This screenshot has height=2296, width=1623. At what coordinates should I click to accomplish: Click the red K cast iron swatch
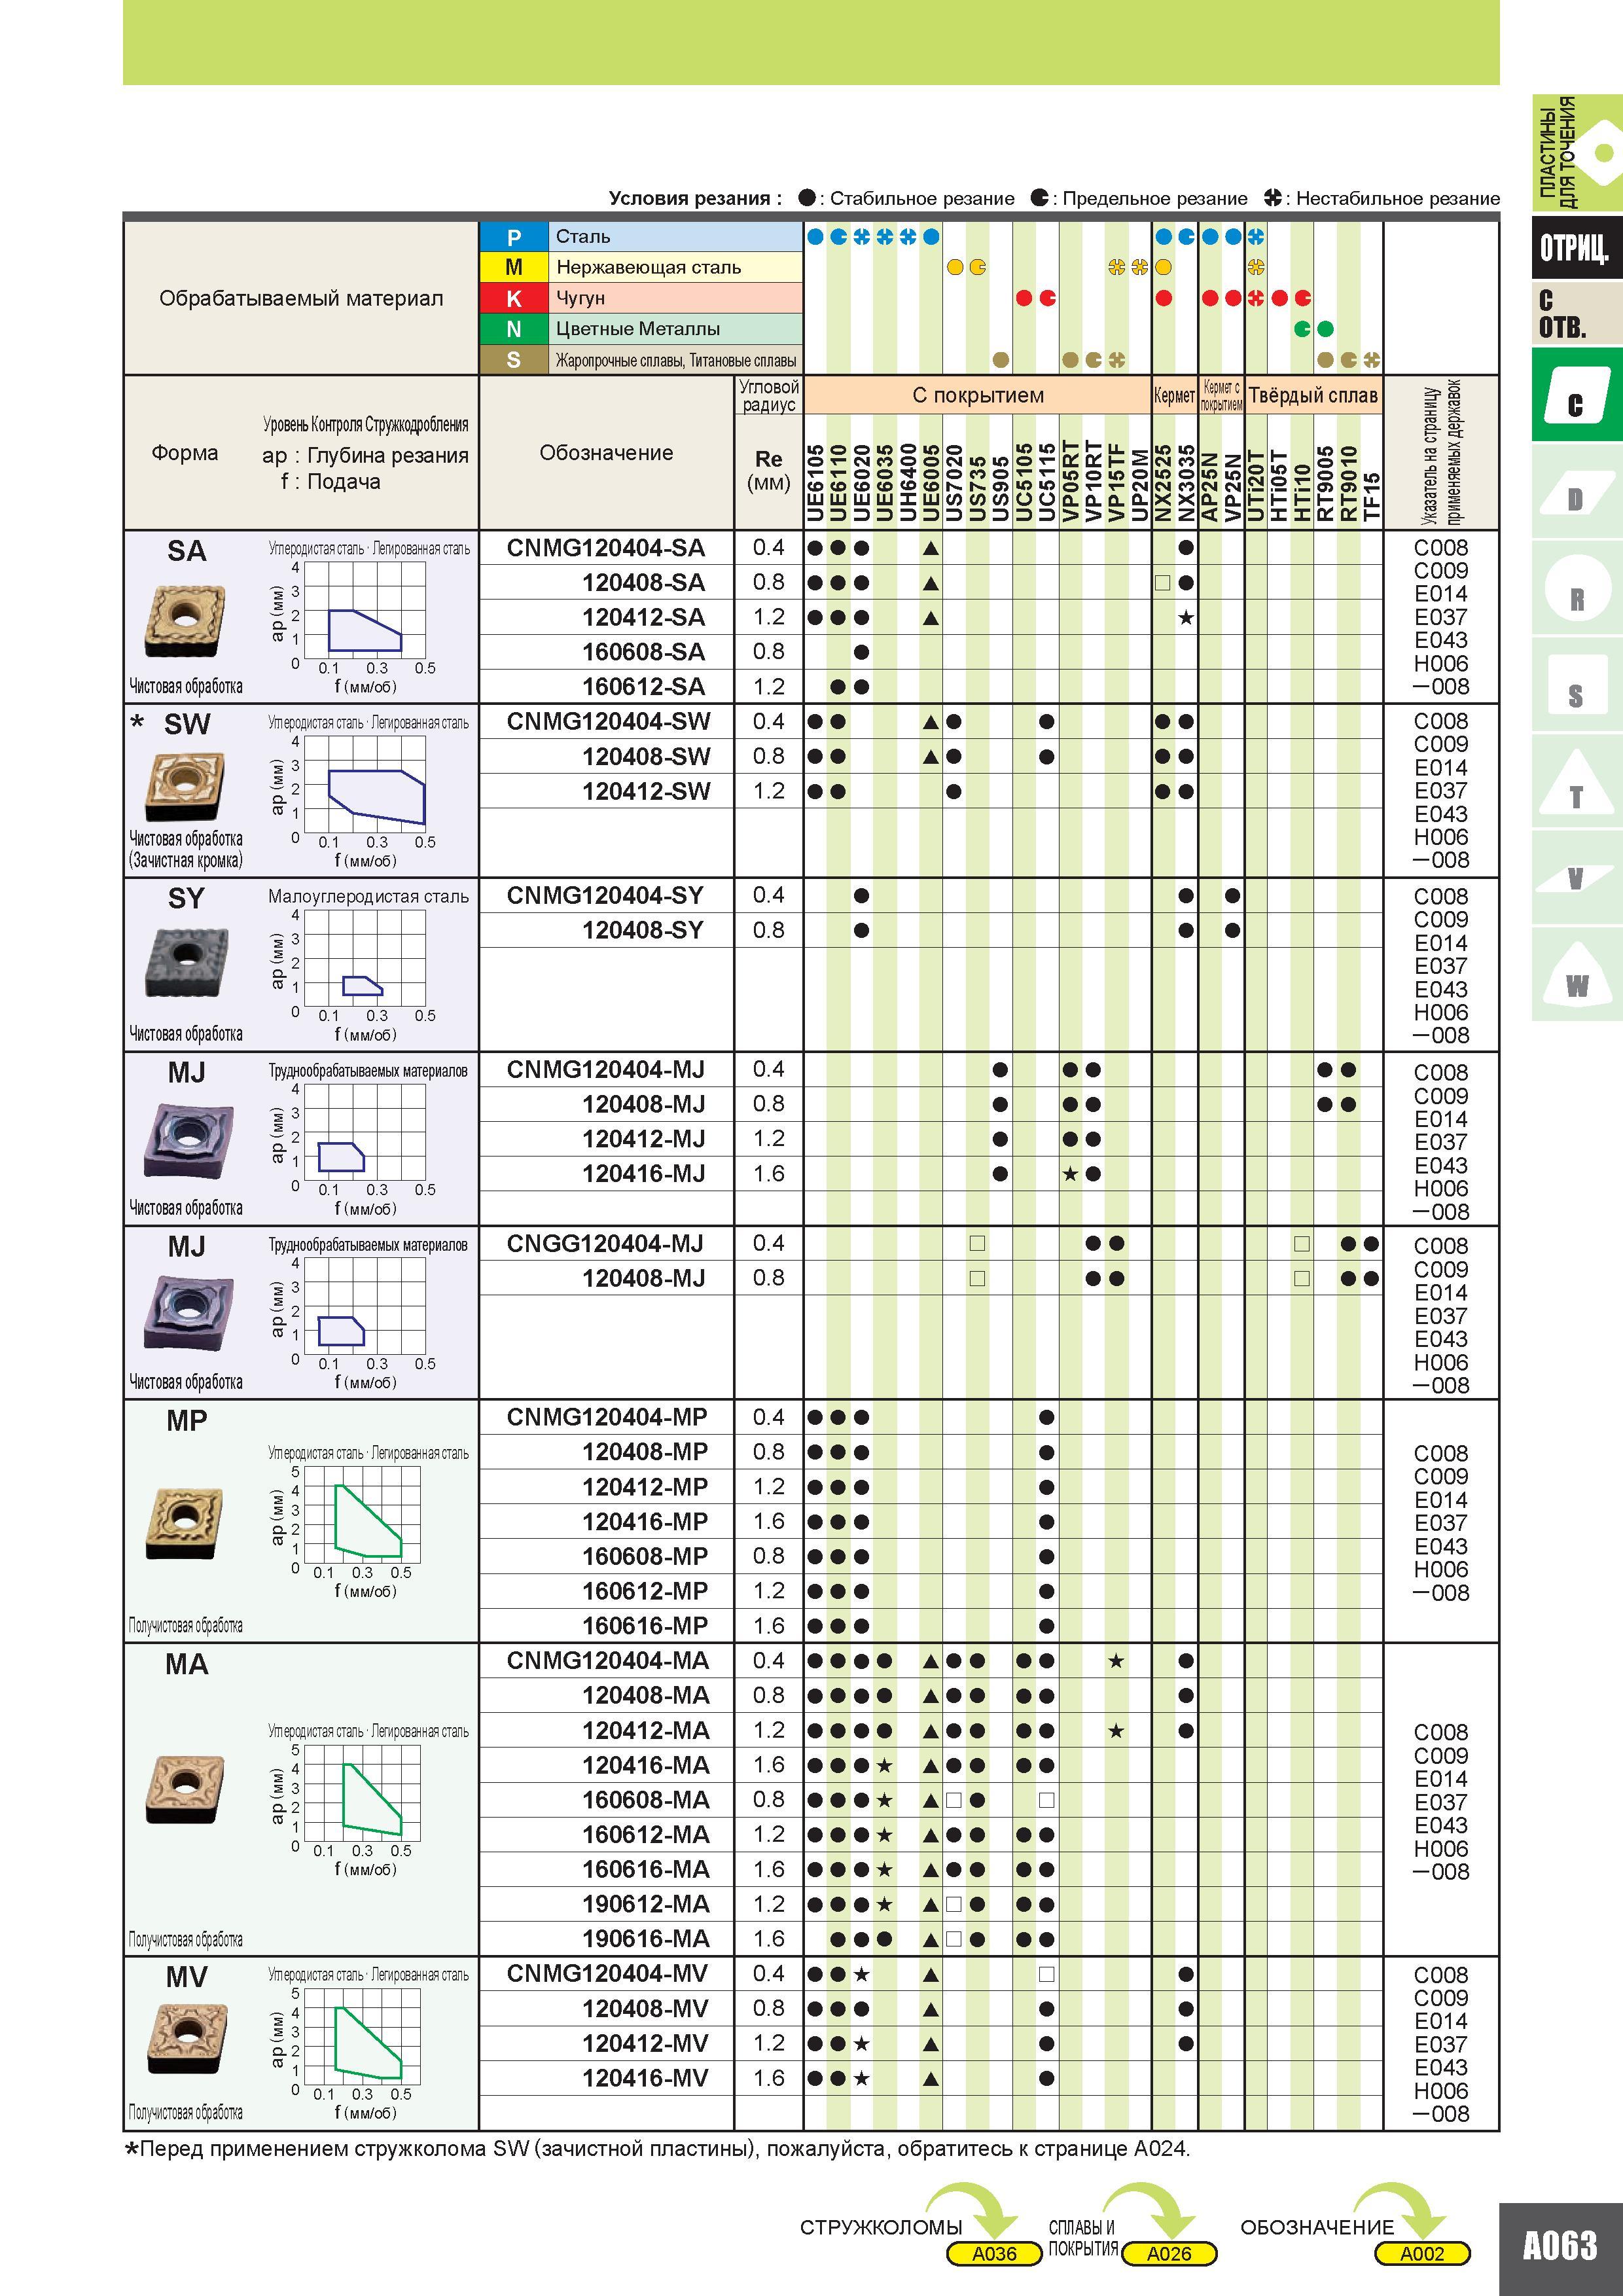pyautogui.click(x=514, y=298)
